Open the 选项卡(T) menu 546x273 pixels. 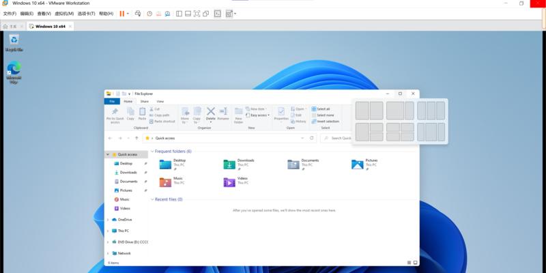pyautogui.click(x=87, y=14)
